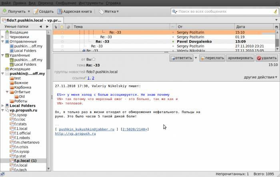Archive the message with архивировать
This screenshot has height=177, width=280.
[x=240, y=58]
